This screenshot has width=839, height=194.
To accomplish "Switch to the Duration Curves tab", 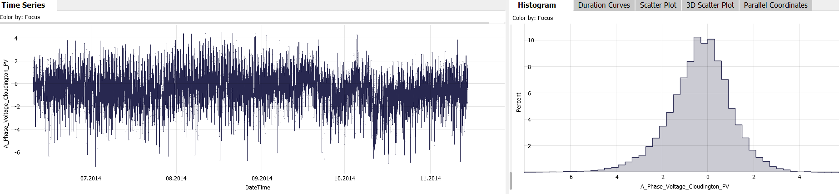I will coord(604,5).
